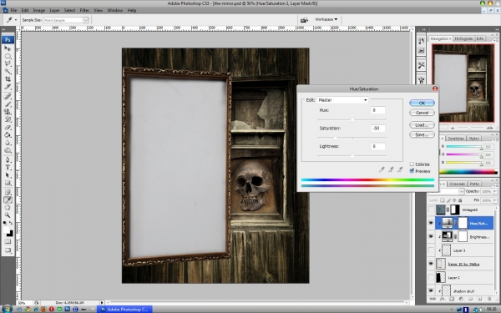Open the Workspace dropdown
501x313 pixels.
click(x=326, y=19)
